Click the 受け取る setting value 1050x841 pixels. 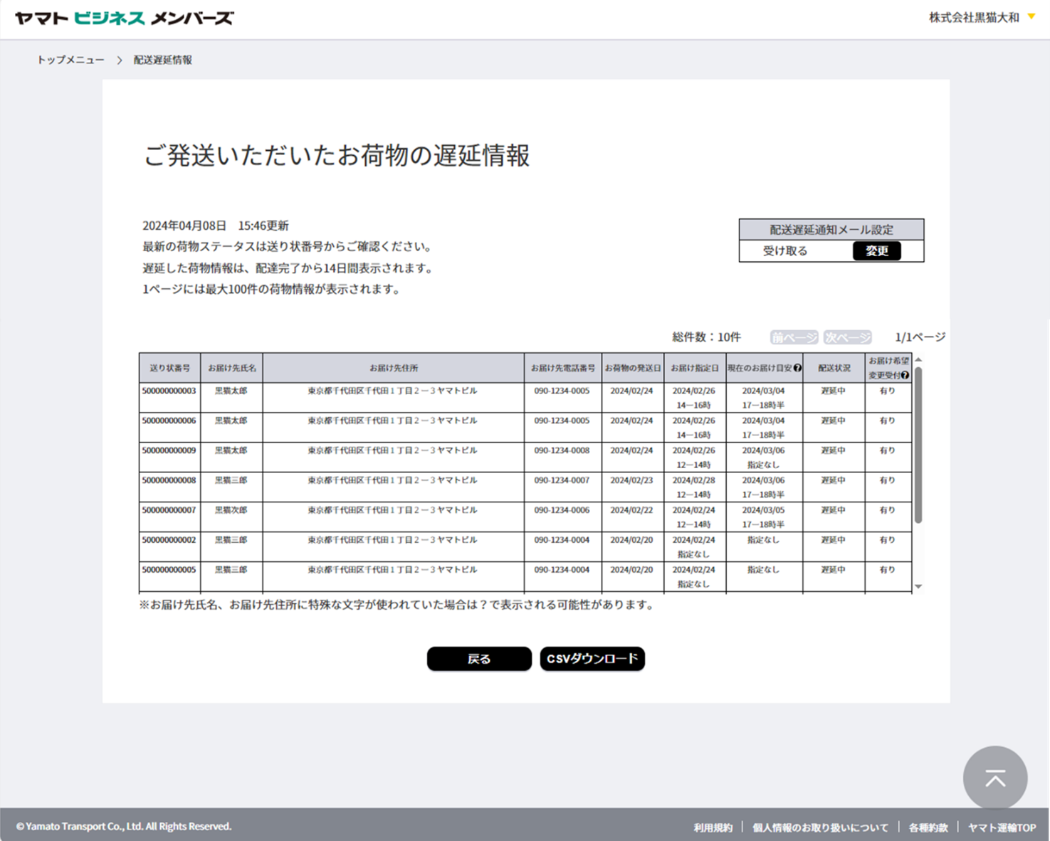[x=785, y=251]
